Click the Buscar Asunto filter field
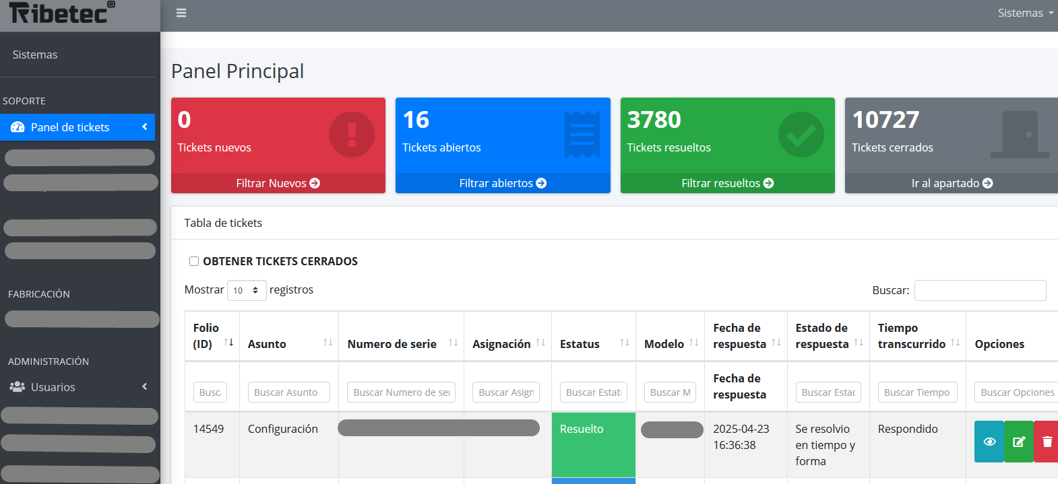 [288, 392]
